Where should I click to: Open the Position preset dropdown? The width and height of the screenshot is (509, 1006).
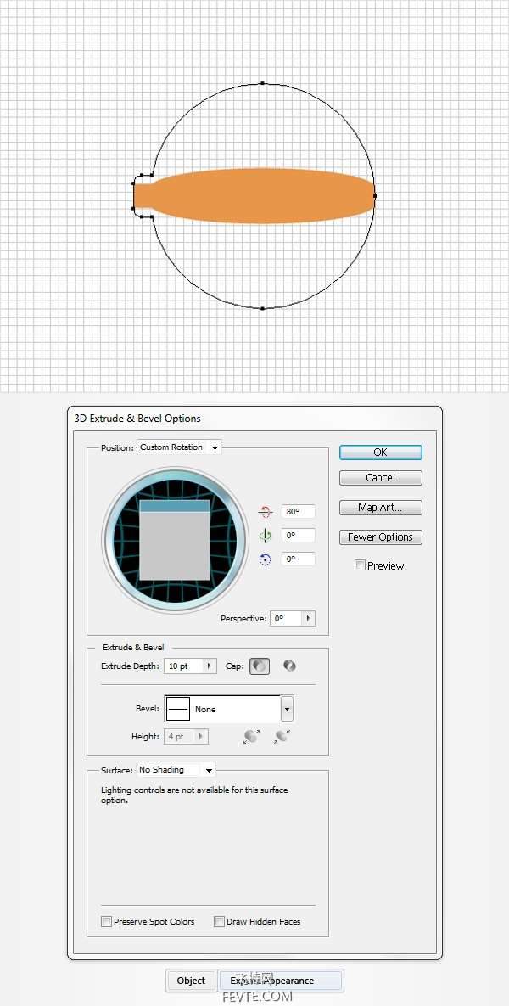pos(180,447)
